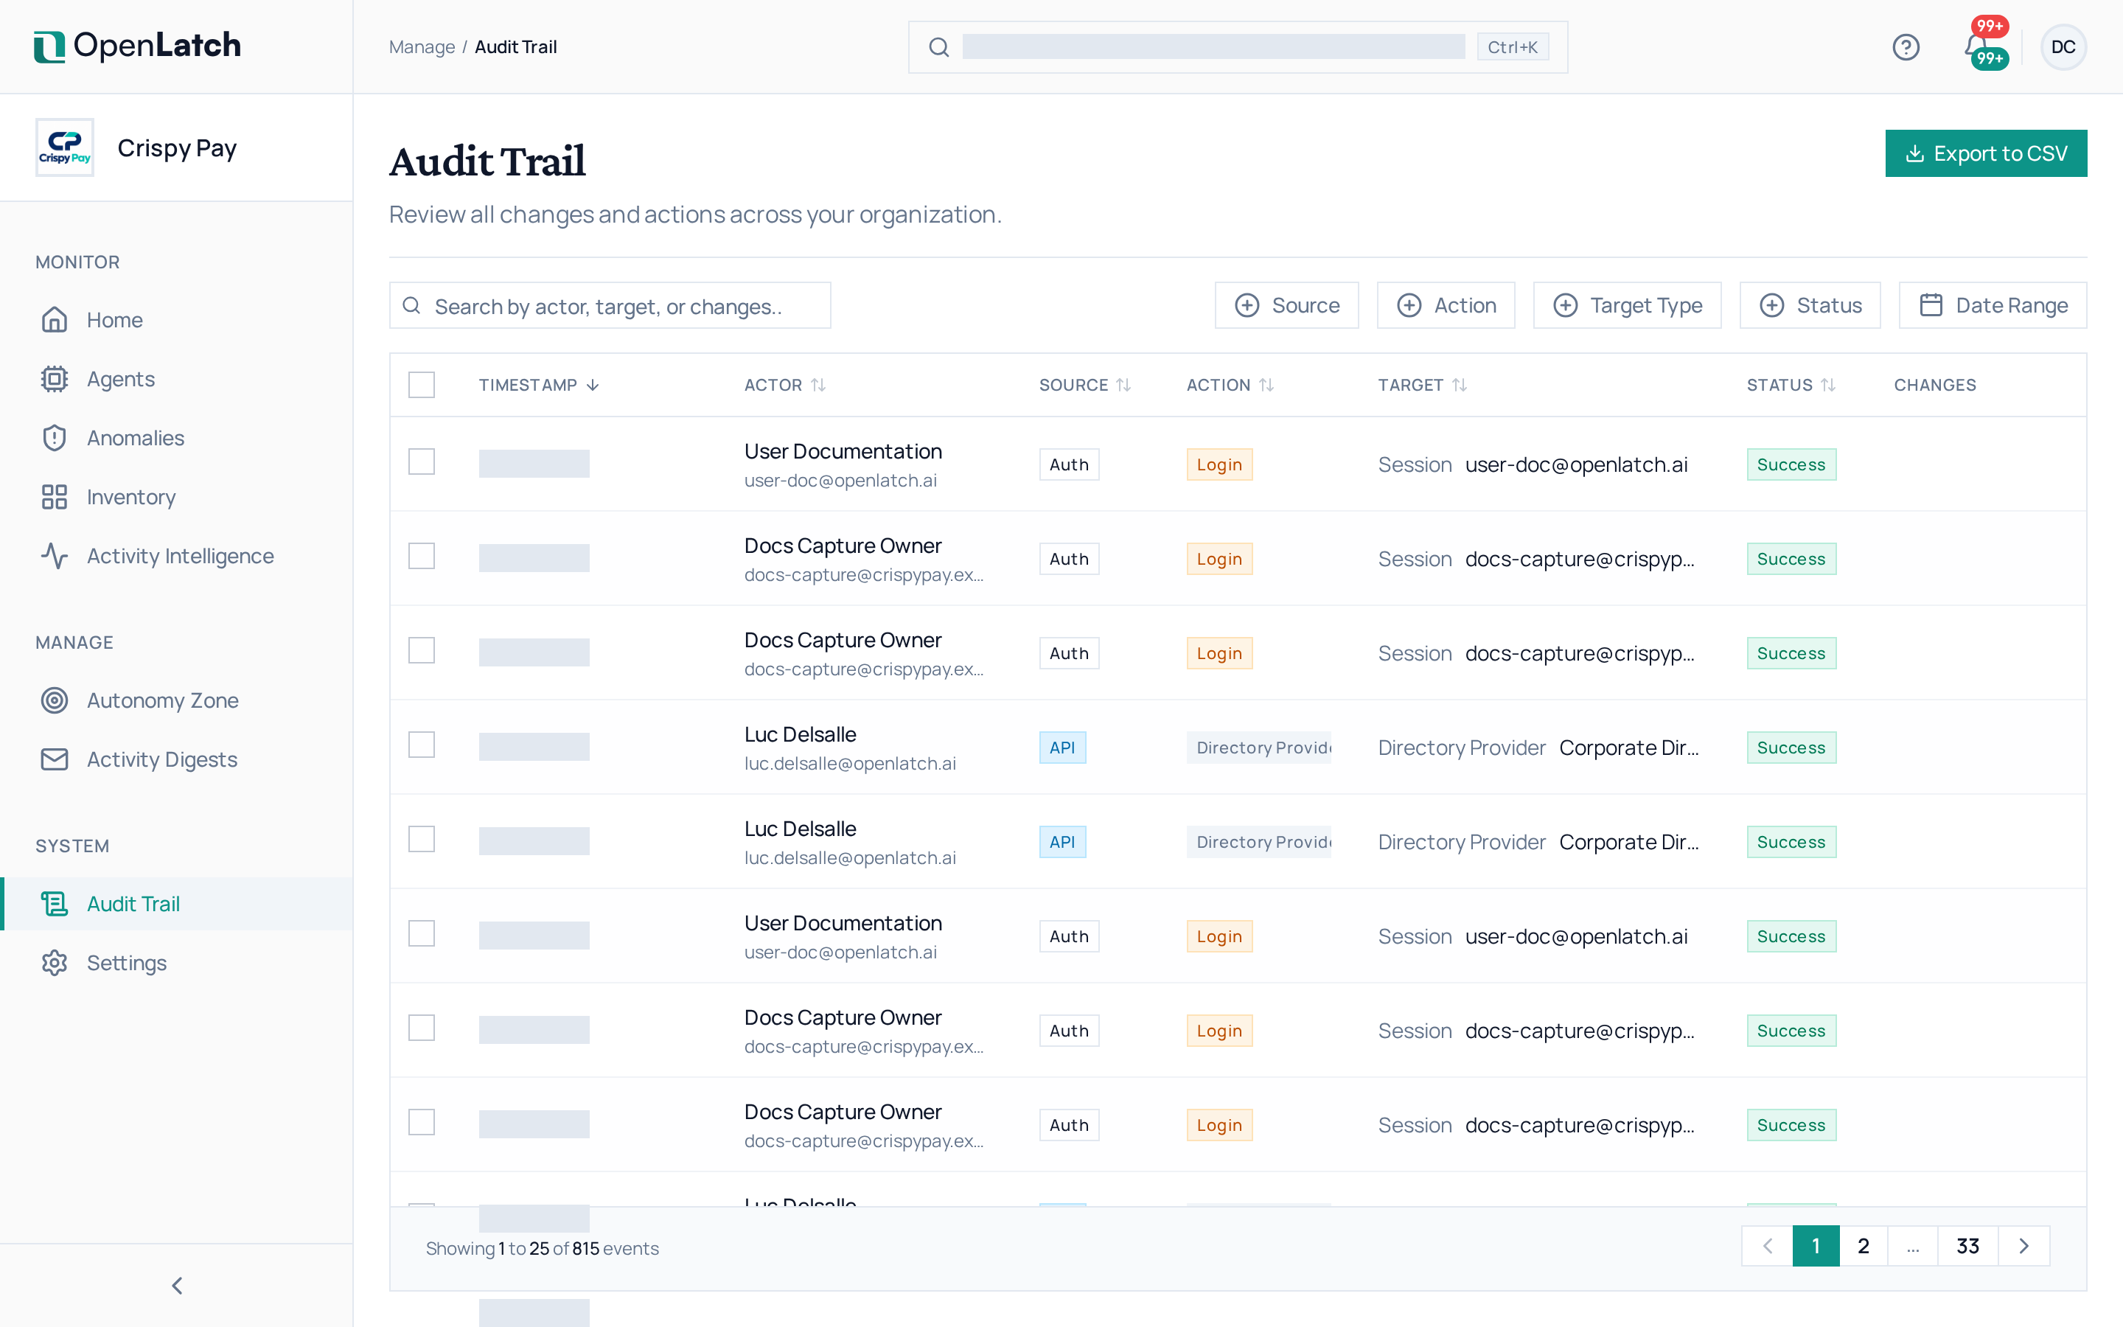Open Activity Intelligence

pyautogui.click(x=176, y=556)
